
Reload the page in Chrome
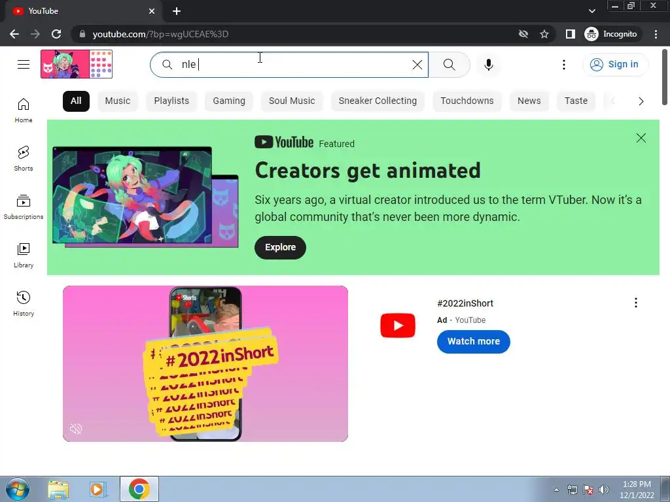[56, 34]
